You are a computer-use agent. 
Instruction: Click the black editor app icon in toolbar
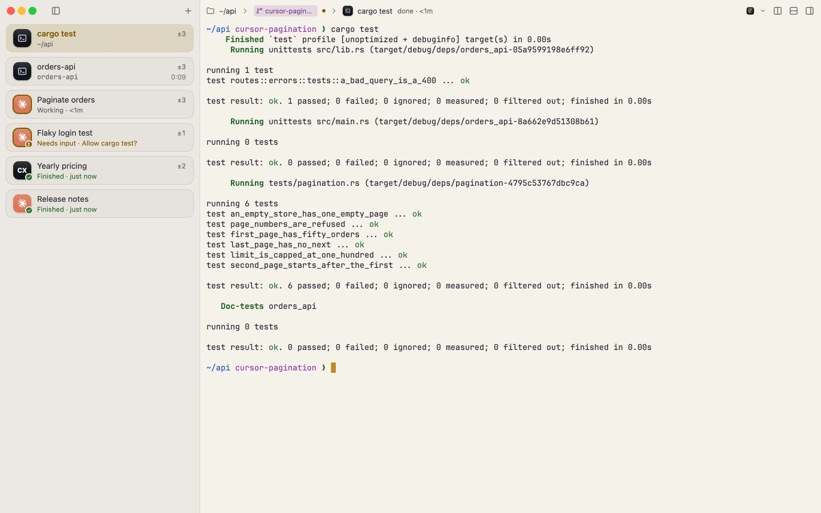(x=750, y=11)
